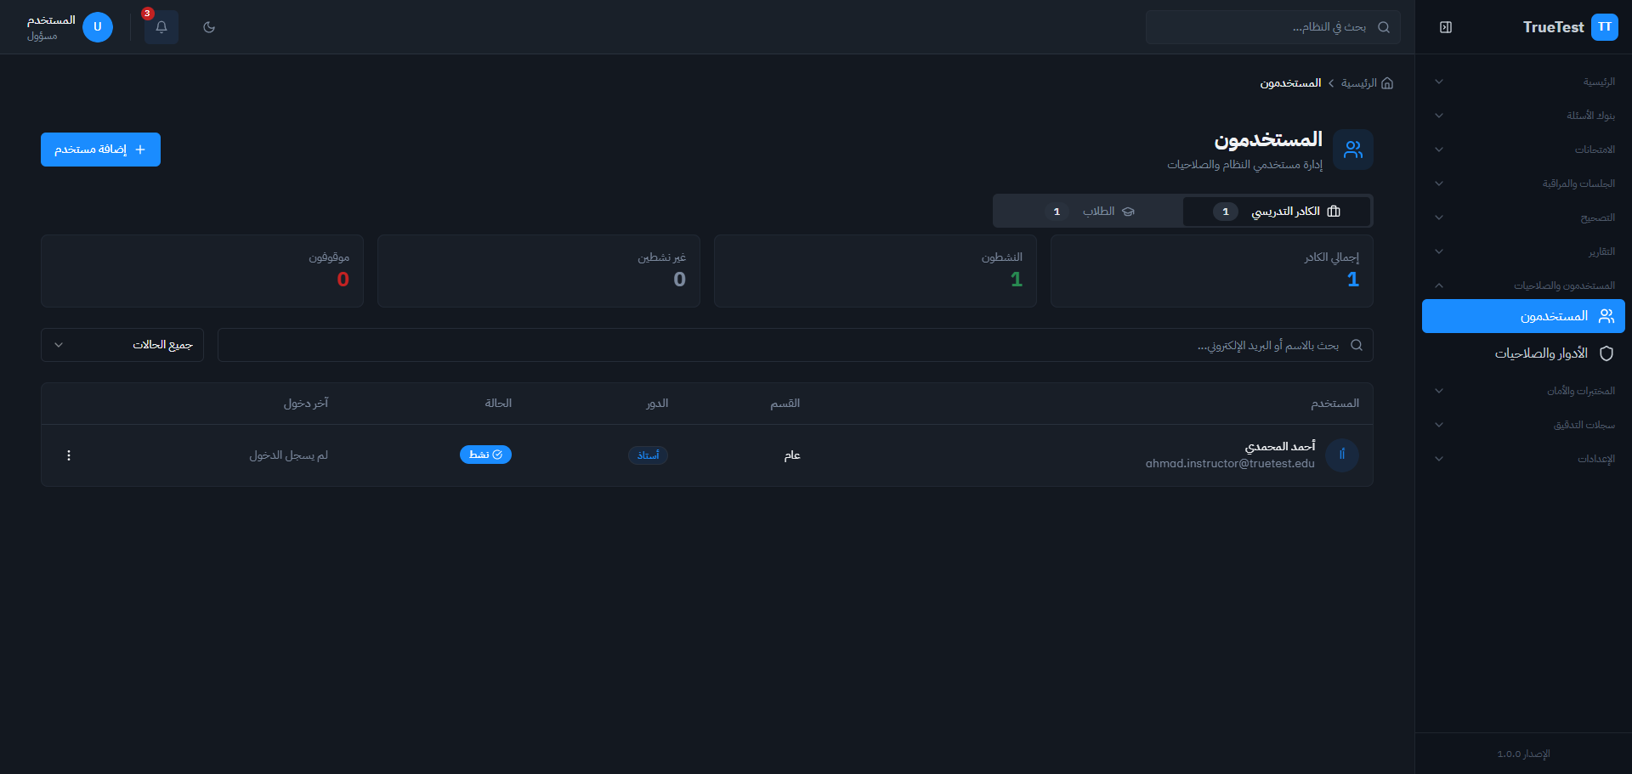
Task: Click the TrueTest TT logo icon
Action: [x=1604, y=27]
